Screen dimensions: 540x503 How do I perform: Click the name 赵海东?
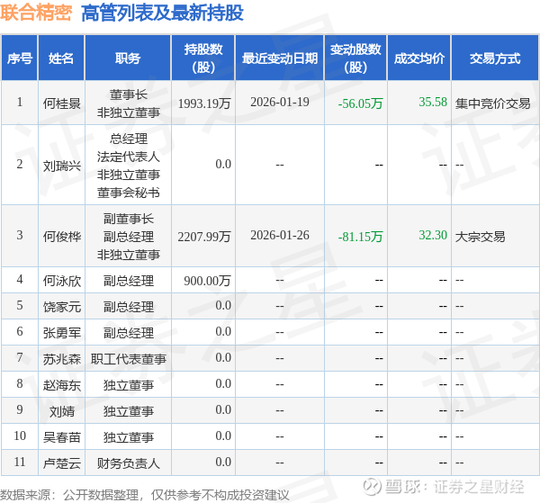(x=61, y=385)
